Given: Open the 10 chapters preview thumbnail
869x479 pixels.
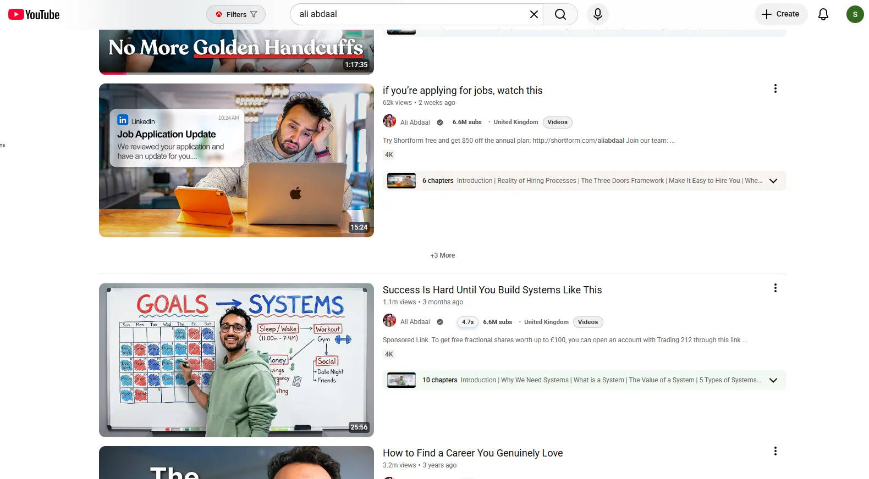Looking at the screenshot, I should pyautogui.click(x=402, y=380).
